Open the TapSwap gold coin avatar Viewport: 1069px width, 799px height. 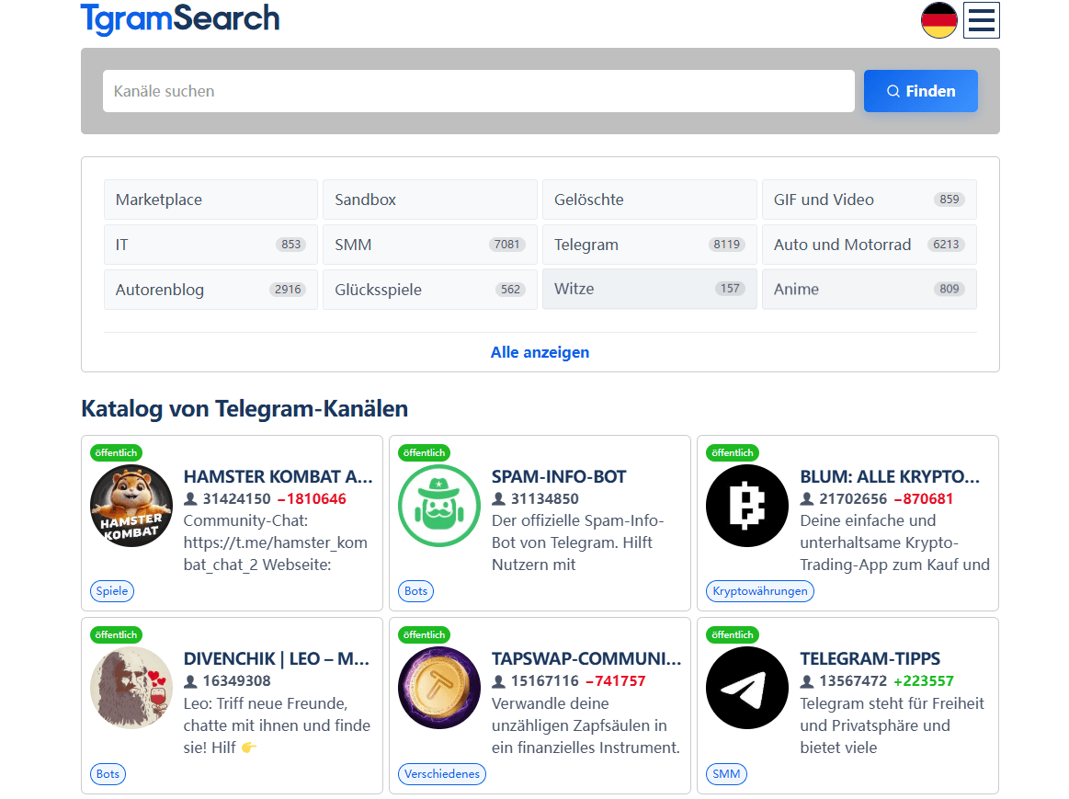[439, 688]
